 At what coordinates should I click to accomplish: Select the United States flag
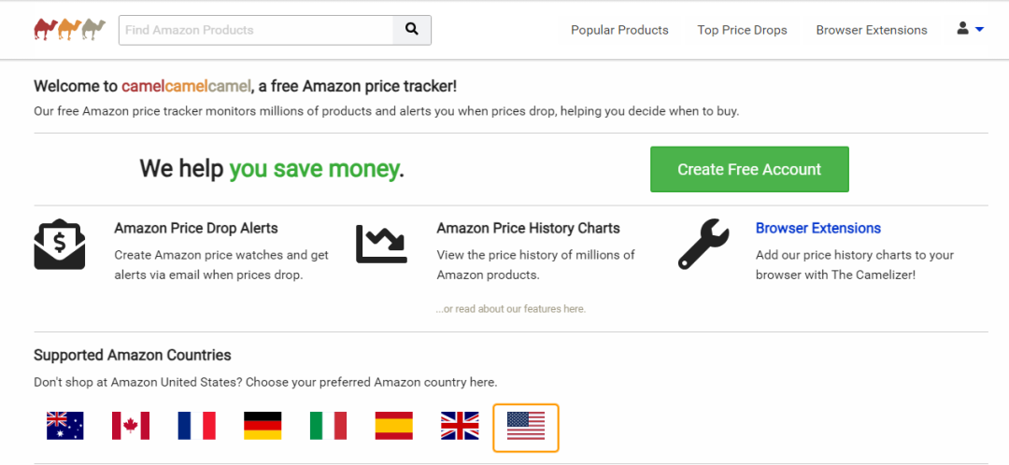526,427
